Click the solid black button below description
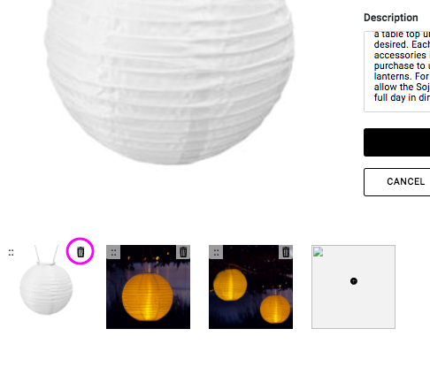Screen dimensions: 430x367 (x=397, y=142)
